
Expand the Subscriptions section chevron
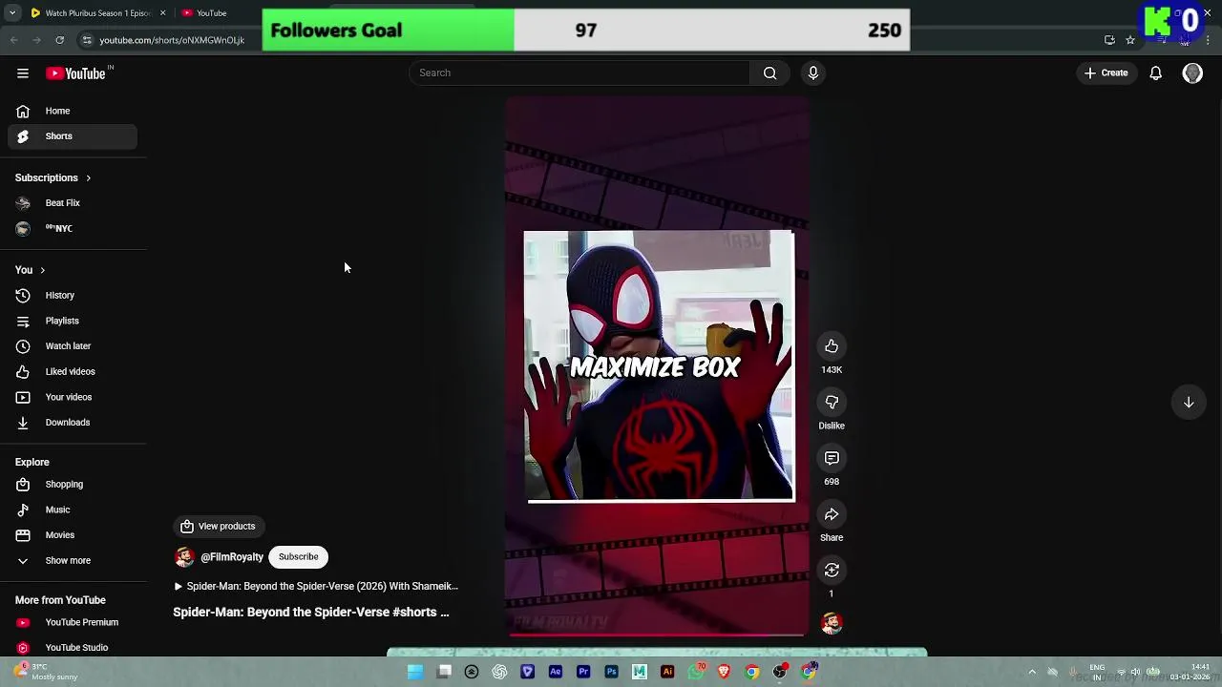(x=88, y=178)
